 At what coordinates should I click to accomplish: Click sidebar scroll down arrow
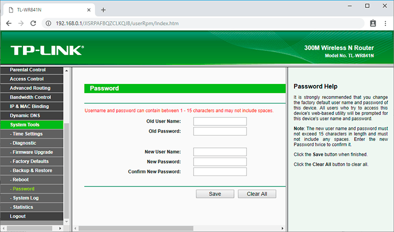tap(66, 221)
